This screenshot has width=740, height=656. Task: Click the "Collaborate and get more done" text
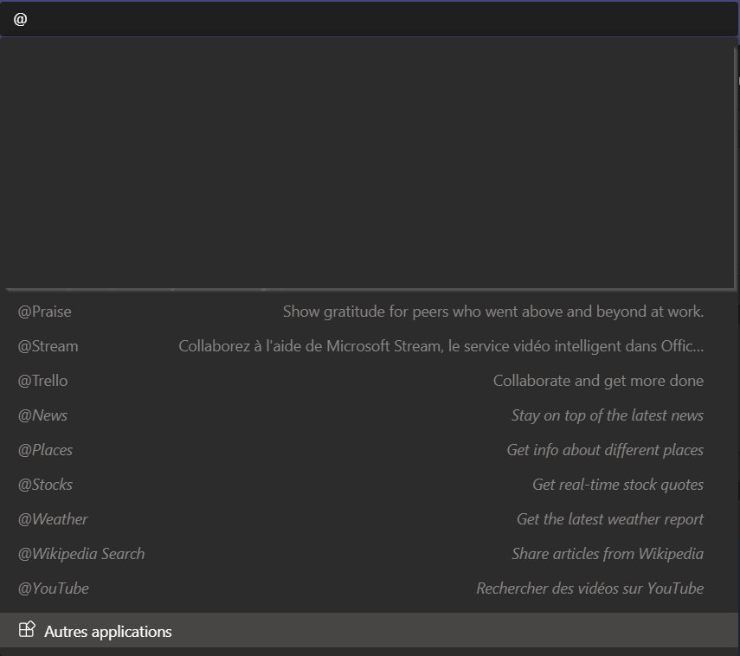598,381
